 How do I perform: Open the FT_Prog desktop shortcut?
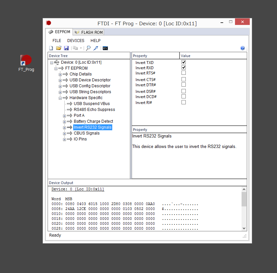26,63
